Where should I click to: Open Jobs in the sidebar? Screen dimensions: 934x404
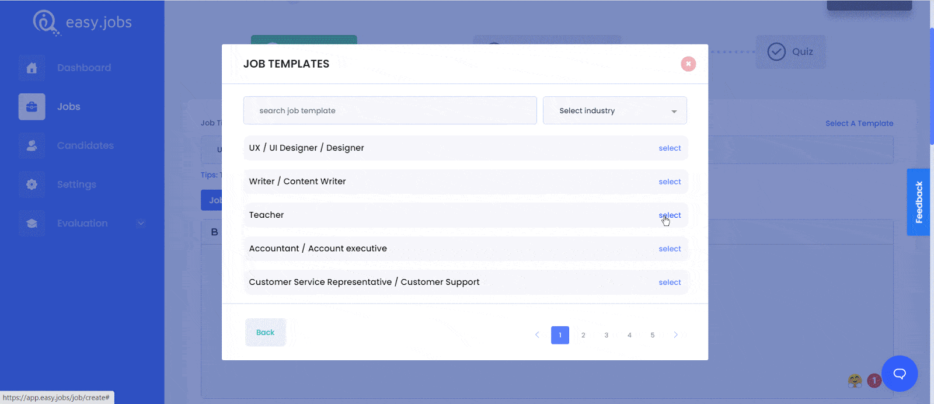(69, 107)
